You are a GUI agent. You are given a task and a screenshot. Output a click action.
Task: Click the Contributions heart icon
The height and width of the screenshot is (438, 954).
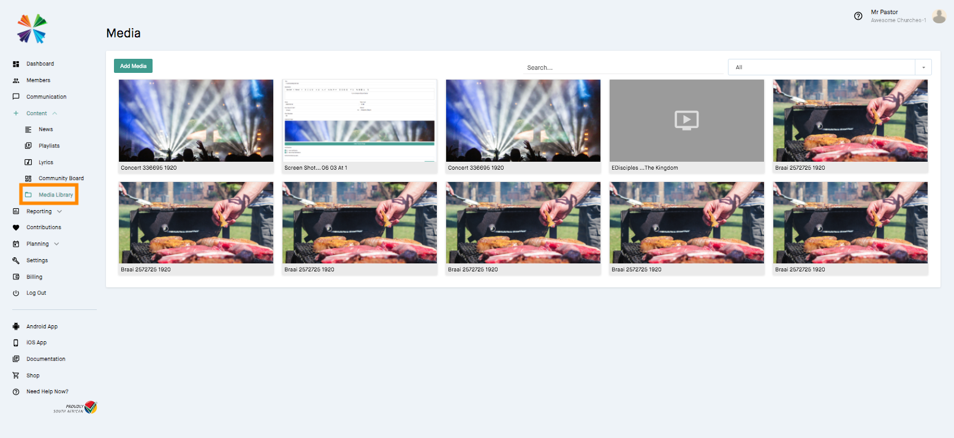pos(15,227)
